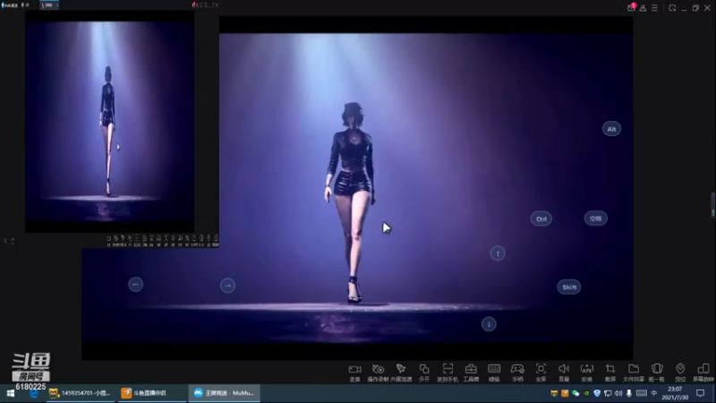Viewport: 716px width, 403px height.
Task: Click the left arrow key overlay
Action: click(x=136, y=284)
